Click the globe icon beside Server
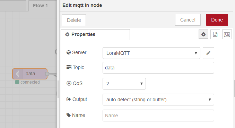This screenshot has width=235, height=128. [69, 52]
